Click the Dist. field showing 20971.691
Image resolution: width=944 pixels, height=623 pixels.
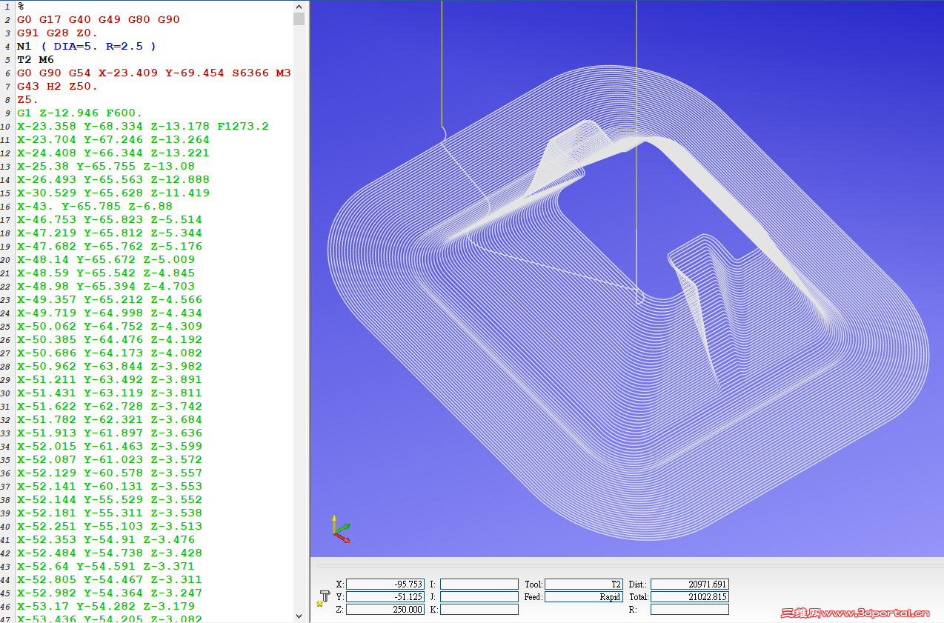(x=690, y=584)
